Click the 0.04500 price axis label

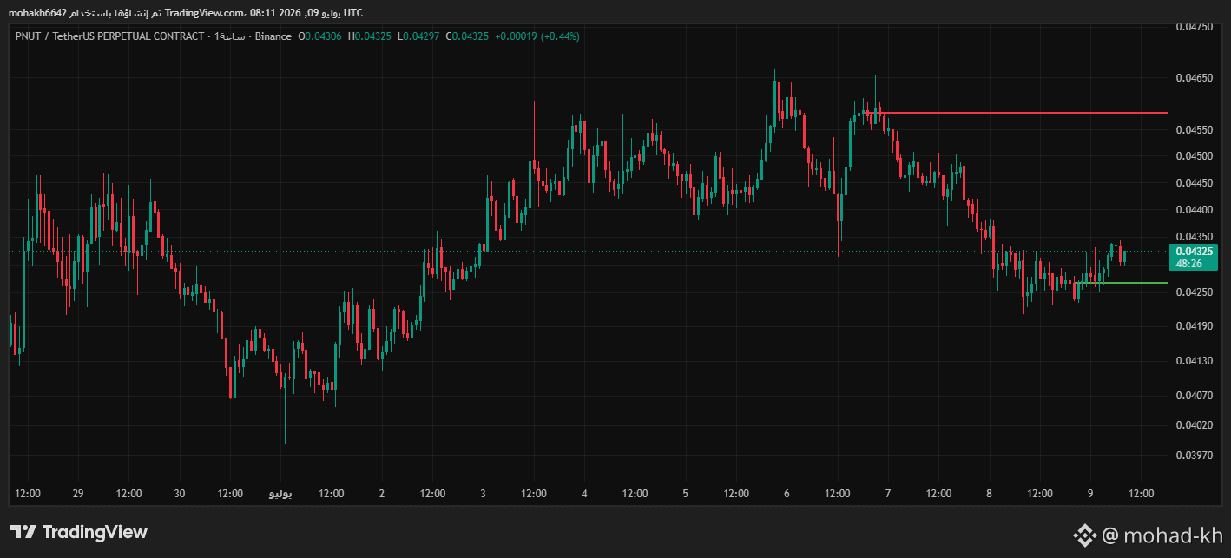coord(1194,156)
